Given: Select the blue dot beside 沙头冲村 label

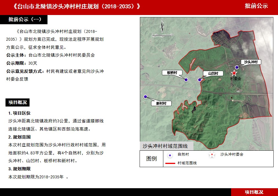Looking at the screenshot, I should (x=237, y=67).
